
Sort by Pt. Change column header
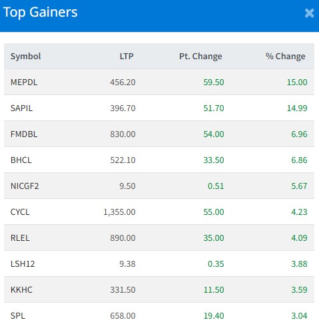(x=200, y=57)
